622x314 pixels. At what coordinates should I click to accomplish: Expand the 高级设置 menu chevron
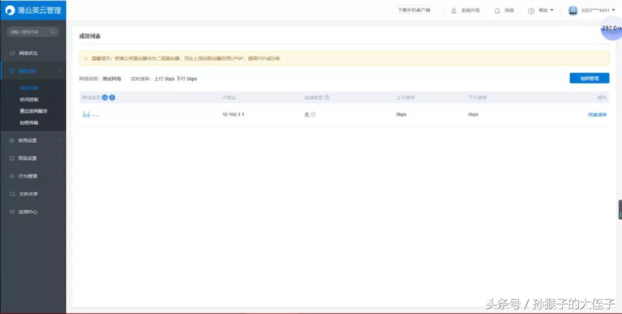(x=59, y=158)
